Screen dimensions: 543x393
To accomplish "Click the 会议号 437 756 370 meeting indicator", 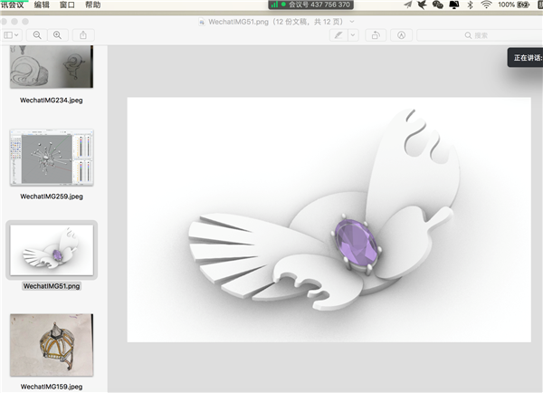I will tap(312, 5).
